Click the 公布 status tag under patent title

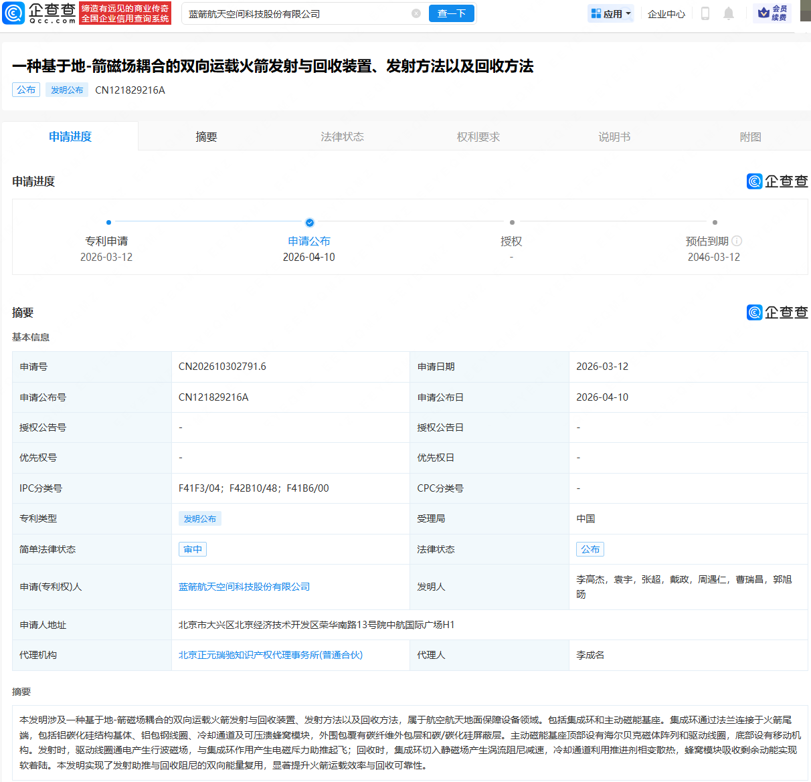(x=25, y=89)
